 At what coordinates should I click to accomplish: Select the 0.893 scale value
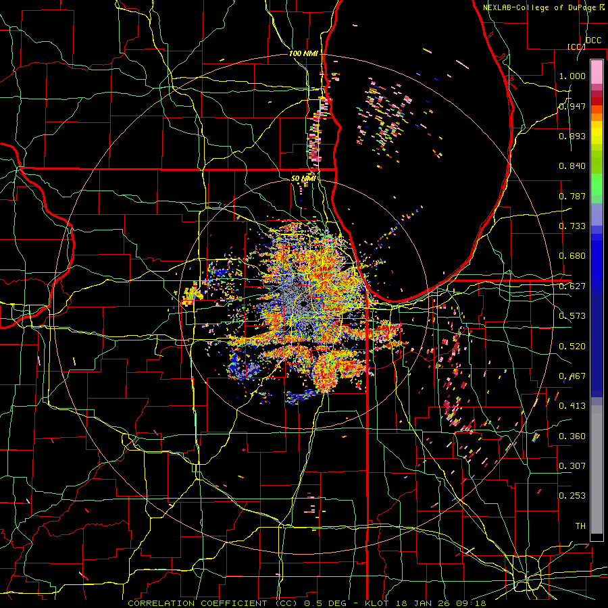coord(572,136)
